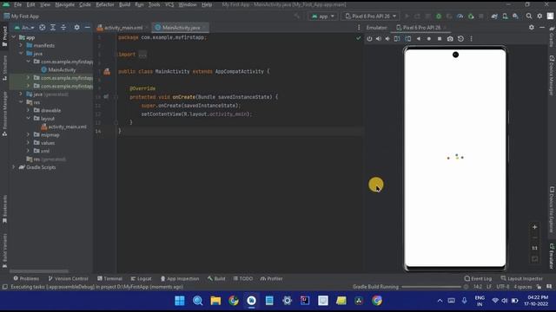Tap the emulator Home circle button
556x312 pixels.
(429, 39)
